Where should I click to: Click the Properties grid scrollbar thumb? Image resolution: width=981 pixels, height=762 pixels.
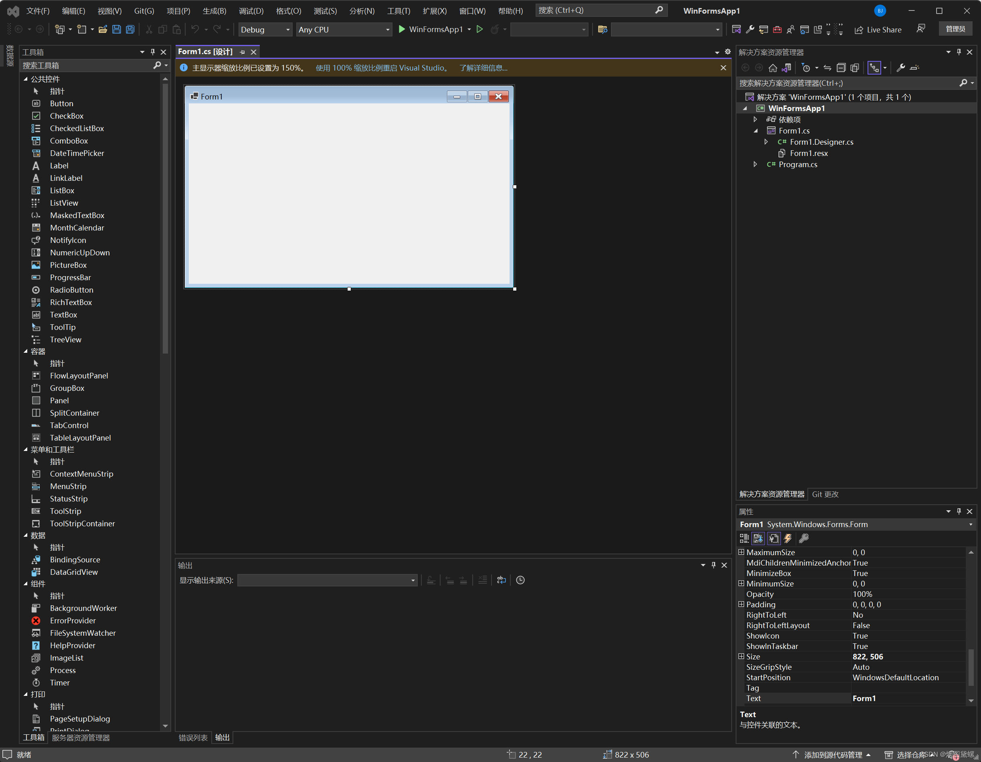[x=971, y=667]
